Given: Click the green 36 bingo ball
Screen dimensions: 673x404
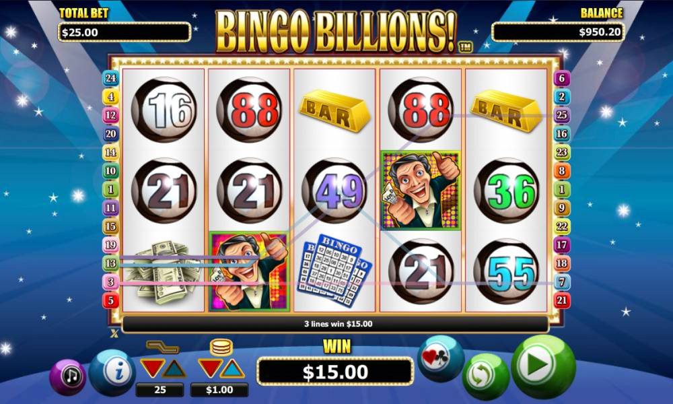Looking at the screenshot, I should click(507, 191).
